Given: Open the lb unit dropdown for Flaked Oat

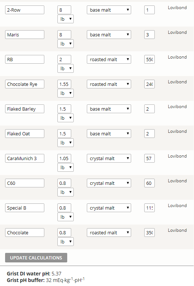Looking at the screenshot, I should click(66, 143).
